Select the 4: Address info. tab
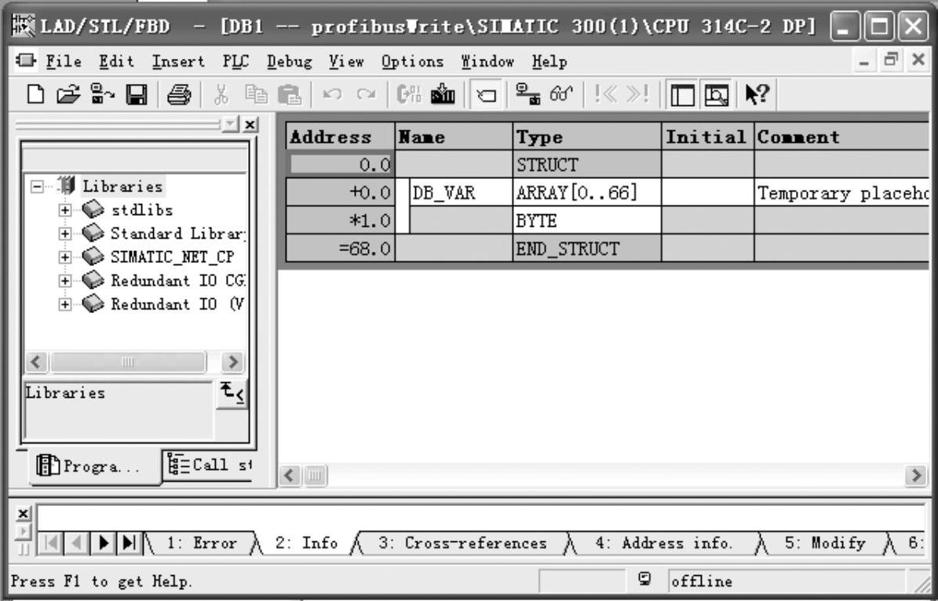Screen dimensions: 938x601 pos(664,543)
